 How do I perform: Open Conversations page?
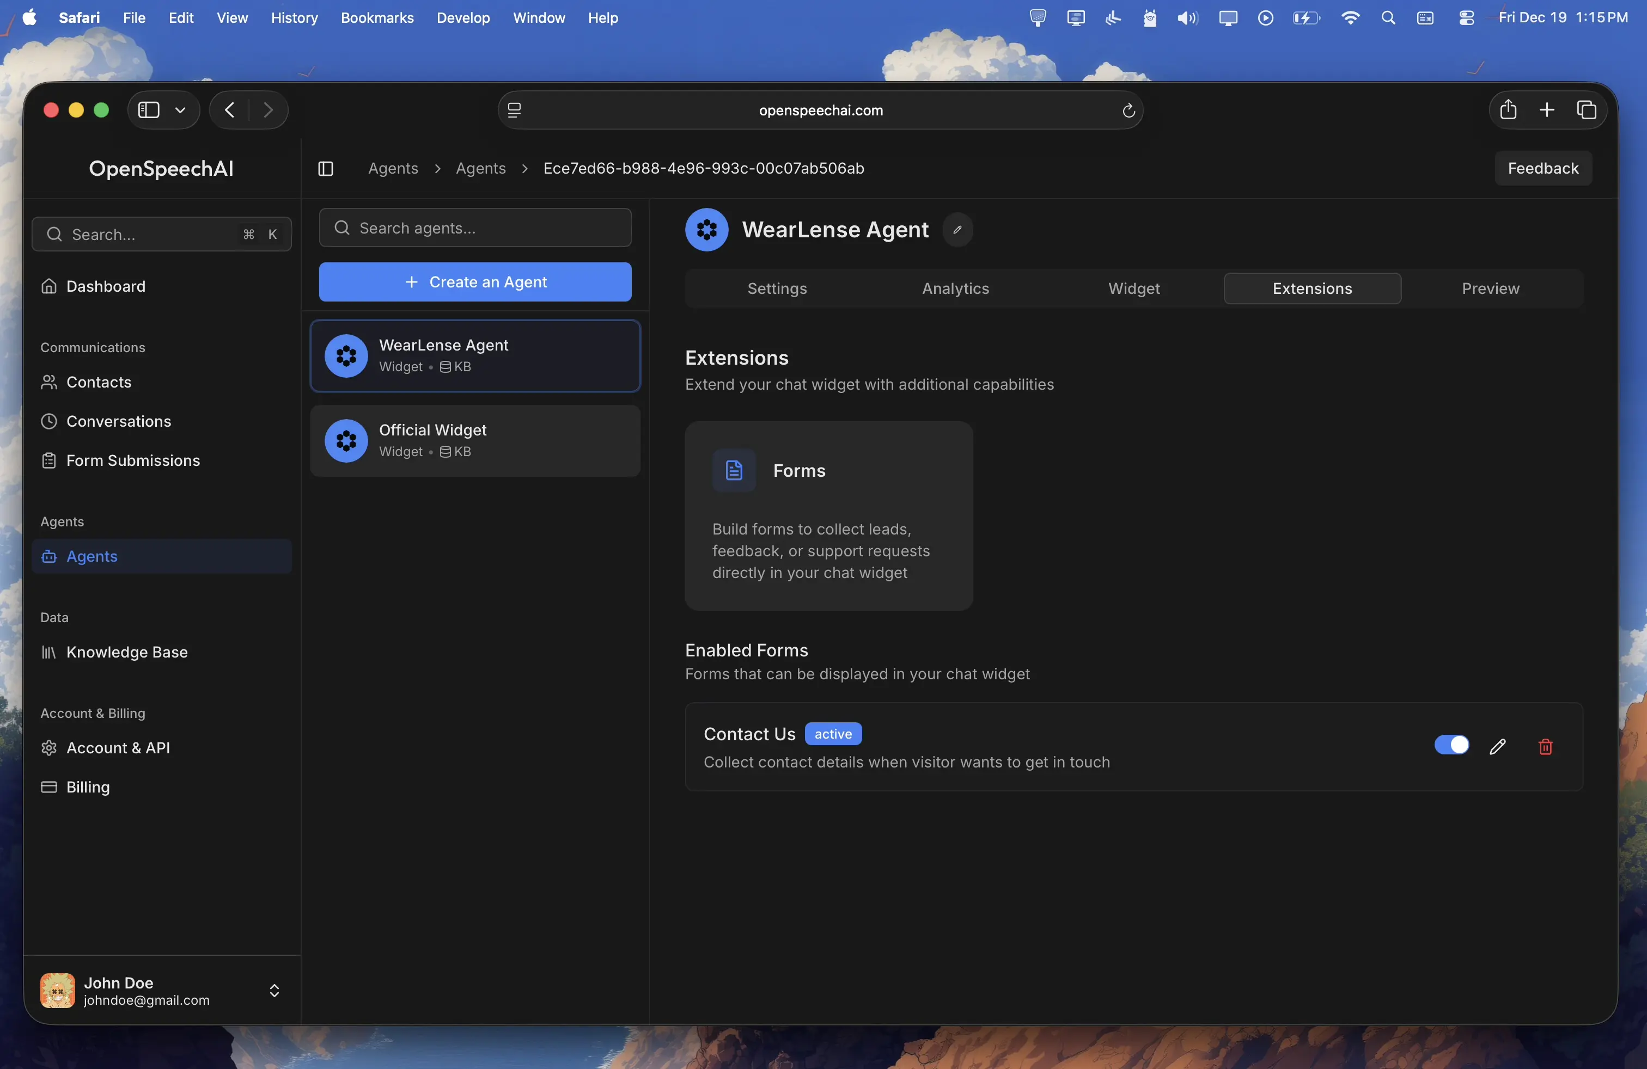161,421
